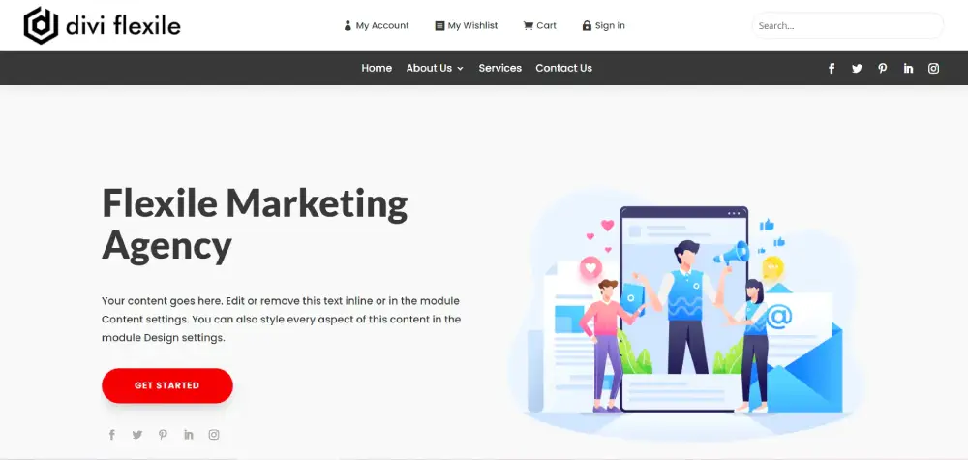Open the Services menu item

[500, 68]
